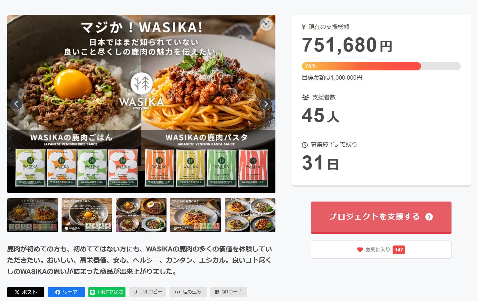Screen dimensions: 478x301
Task: Select the third thumbnail with four rice bowls
Action: pyautogui.click(x=141, y=215)
